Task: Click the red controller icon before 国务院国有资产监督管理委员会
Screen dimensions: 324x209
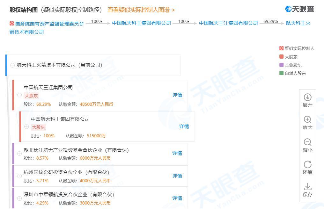Action: 12,24
